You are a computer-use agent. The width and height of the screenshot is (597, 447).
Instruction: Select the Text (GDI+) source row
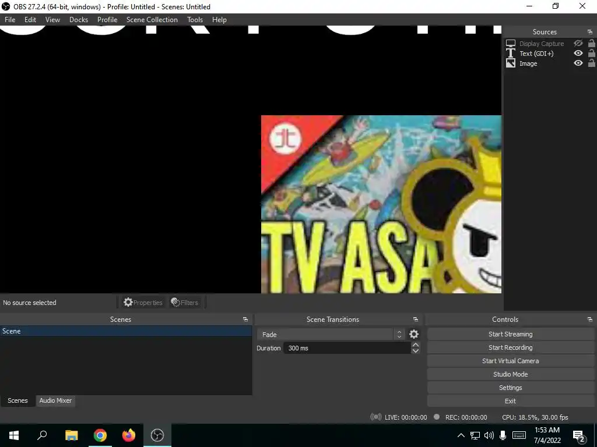pyautogui.click(x=550, y=53)
